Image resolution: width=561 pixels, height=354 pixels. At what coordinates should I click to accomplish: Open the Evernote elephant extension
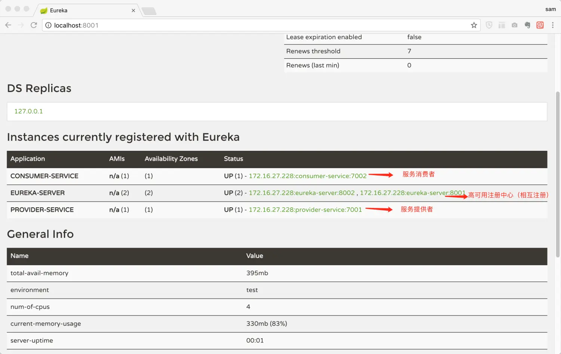pos(527,25)
